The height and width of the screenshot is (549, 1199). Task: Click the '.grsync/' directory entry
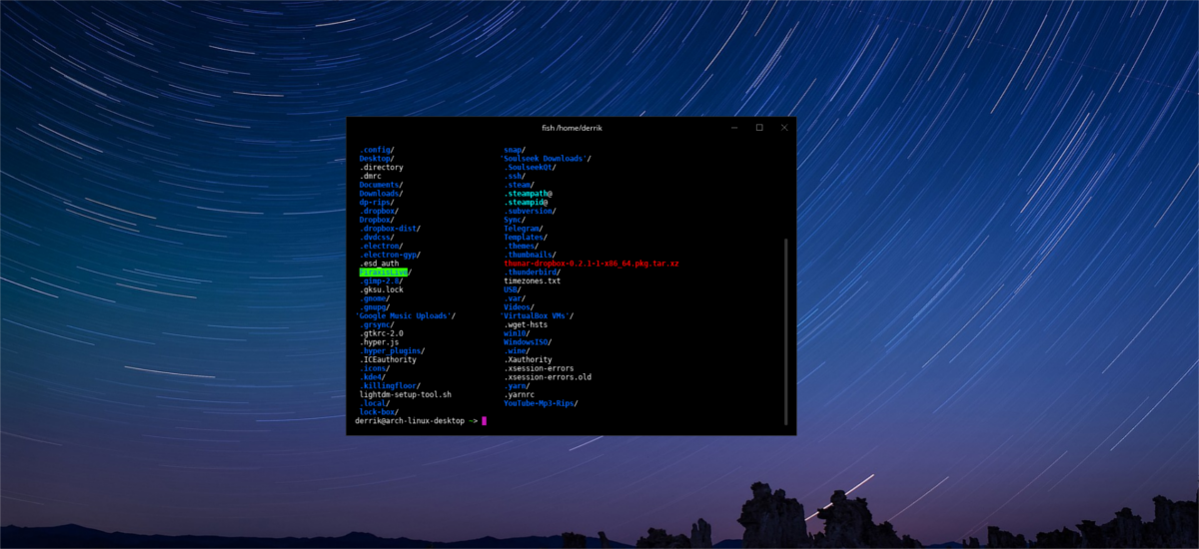coord(377,324)
